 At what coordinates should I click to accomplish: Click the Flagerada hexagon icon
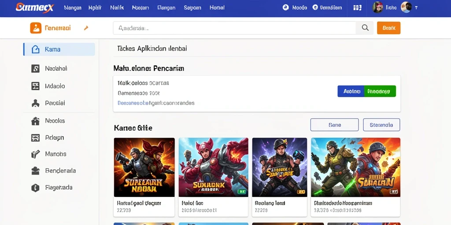pyautogui.click(x=35, y=188)
